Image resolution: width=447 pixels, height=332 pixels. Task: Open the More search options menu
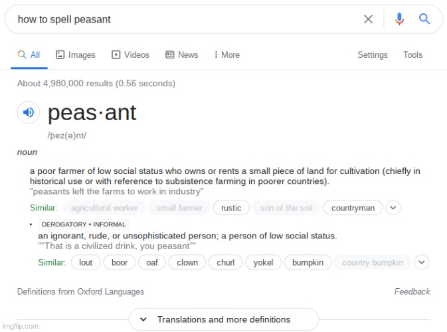pyautogui.click(x=227, y=54)
